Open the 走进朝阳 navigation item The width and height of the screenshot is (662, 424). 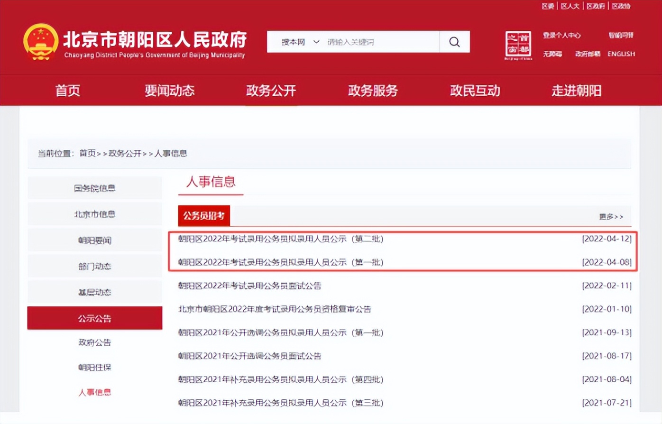(576, 91)
